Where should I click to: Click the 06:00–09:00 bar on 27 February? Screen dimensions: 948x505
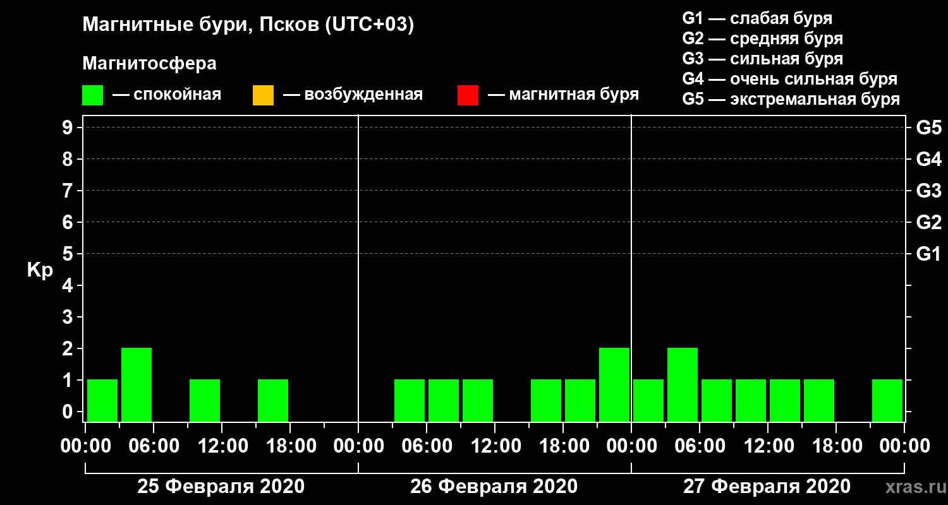click(x=717, y=400)
